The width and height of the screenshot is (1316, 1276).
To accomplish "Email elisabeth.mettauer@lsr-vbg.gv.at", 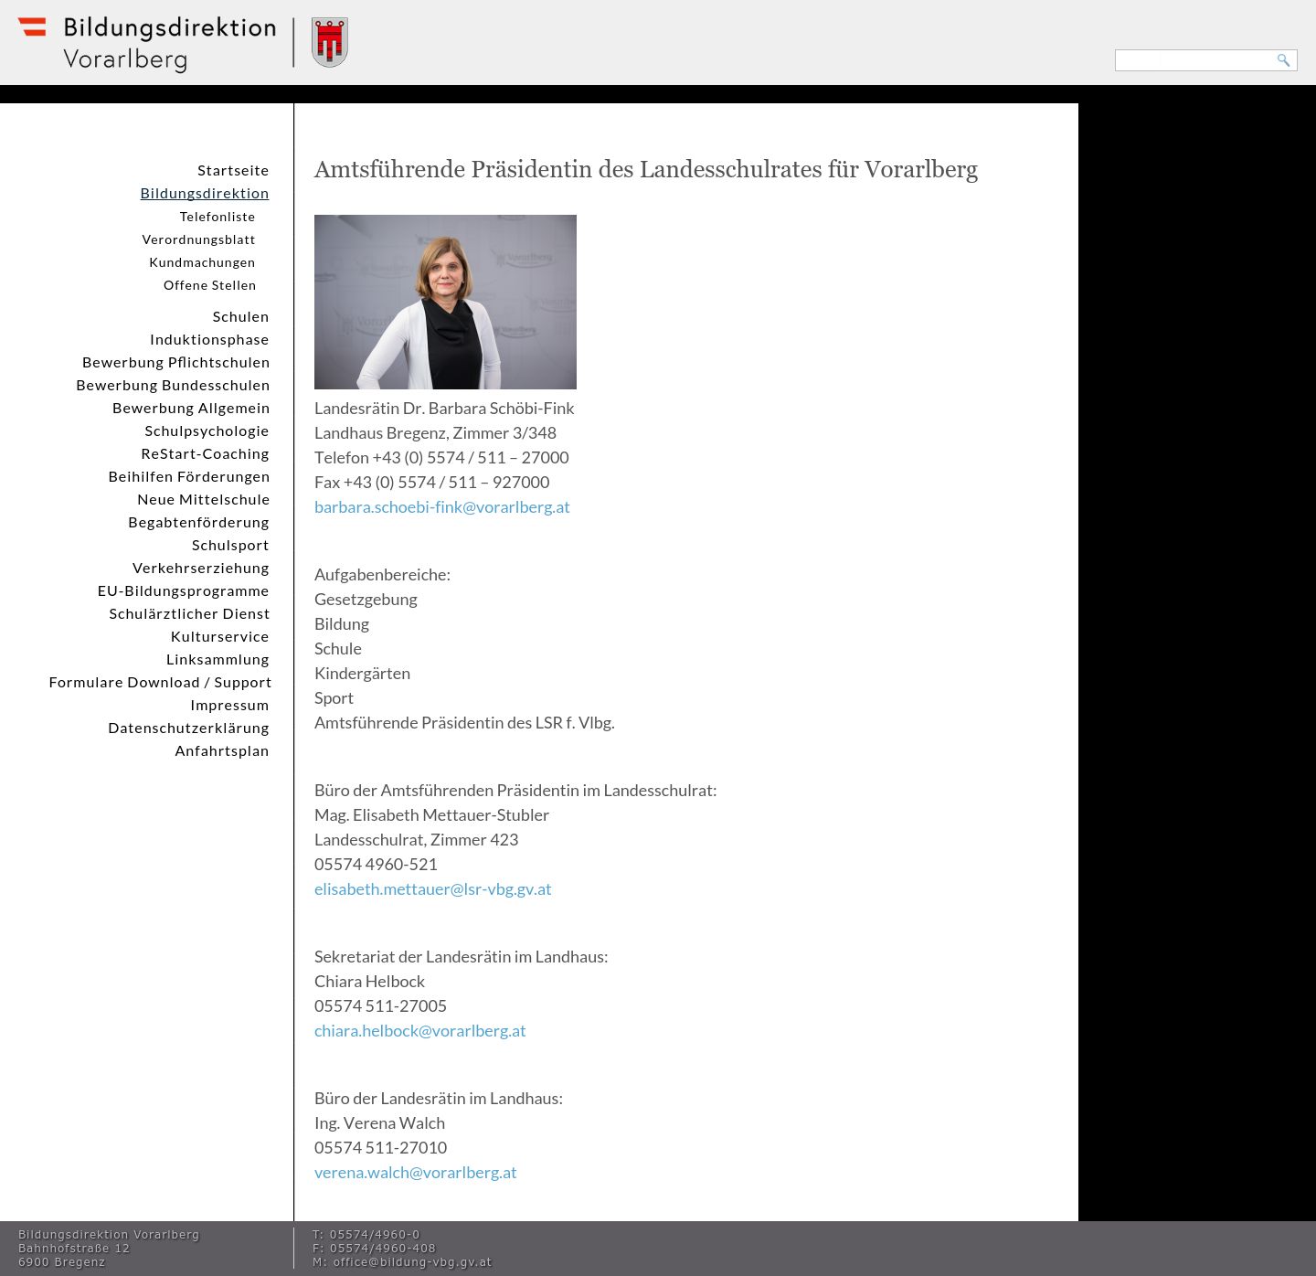I will [433, 888].
